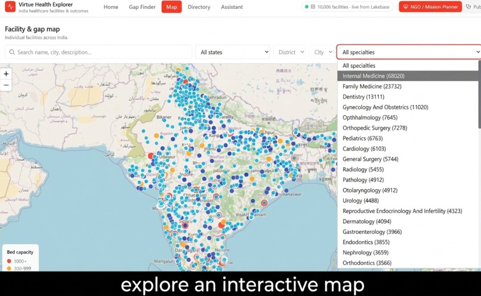Open the Gap Finder tab
Image resolution: width=481 pixels, height=296 pixels.
(142, 7)
